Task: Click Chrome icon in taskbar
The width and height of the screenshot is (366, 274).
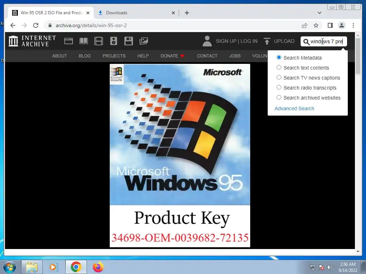Action: 76,267
